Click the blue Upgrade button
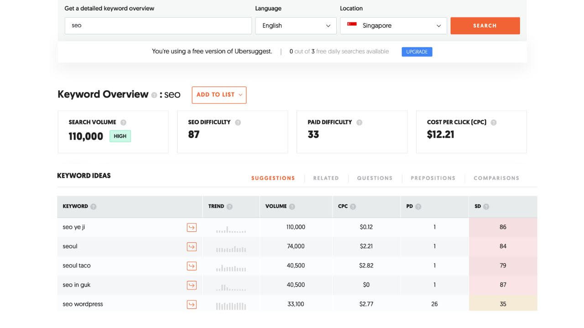584x328 pixels. point(417,52)
